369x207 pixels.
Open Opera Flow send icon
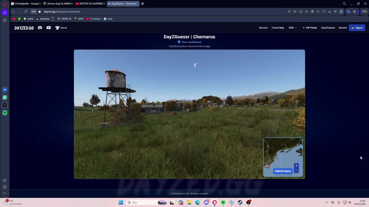point(318,11)
